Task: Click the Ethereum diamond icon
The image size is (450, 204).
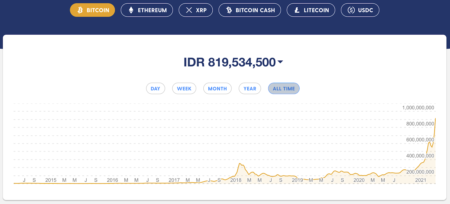Action: point(130,10)
